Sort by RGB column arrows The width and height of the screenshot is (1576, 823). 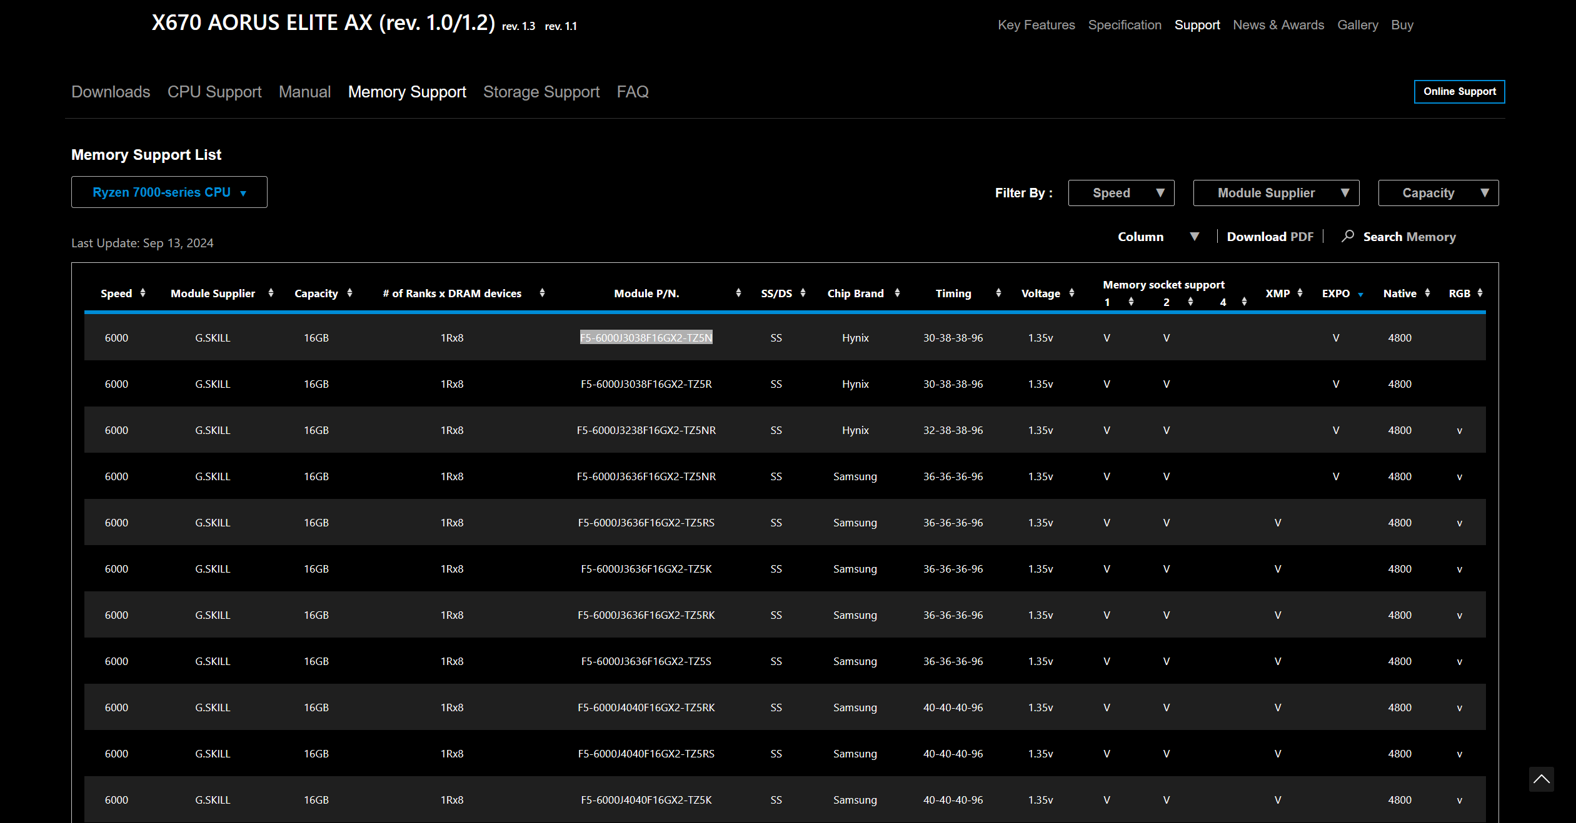pos(1480,293)
